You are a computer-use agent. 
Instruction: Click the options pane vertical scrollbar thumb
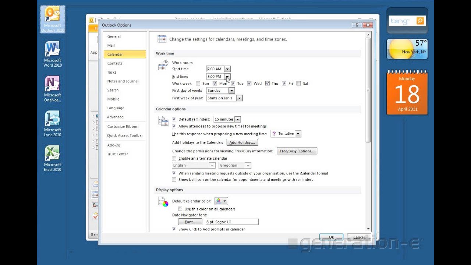[368, 90]
